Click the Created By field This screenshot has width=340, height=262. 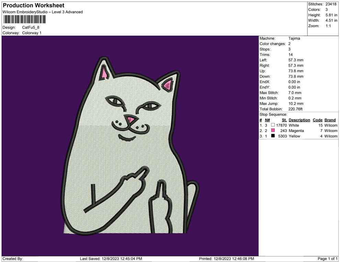tap(12, 259)
